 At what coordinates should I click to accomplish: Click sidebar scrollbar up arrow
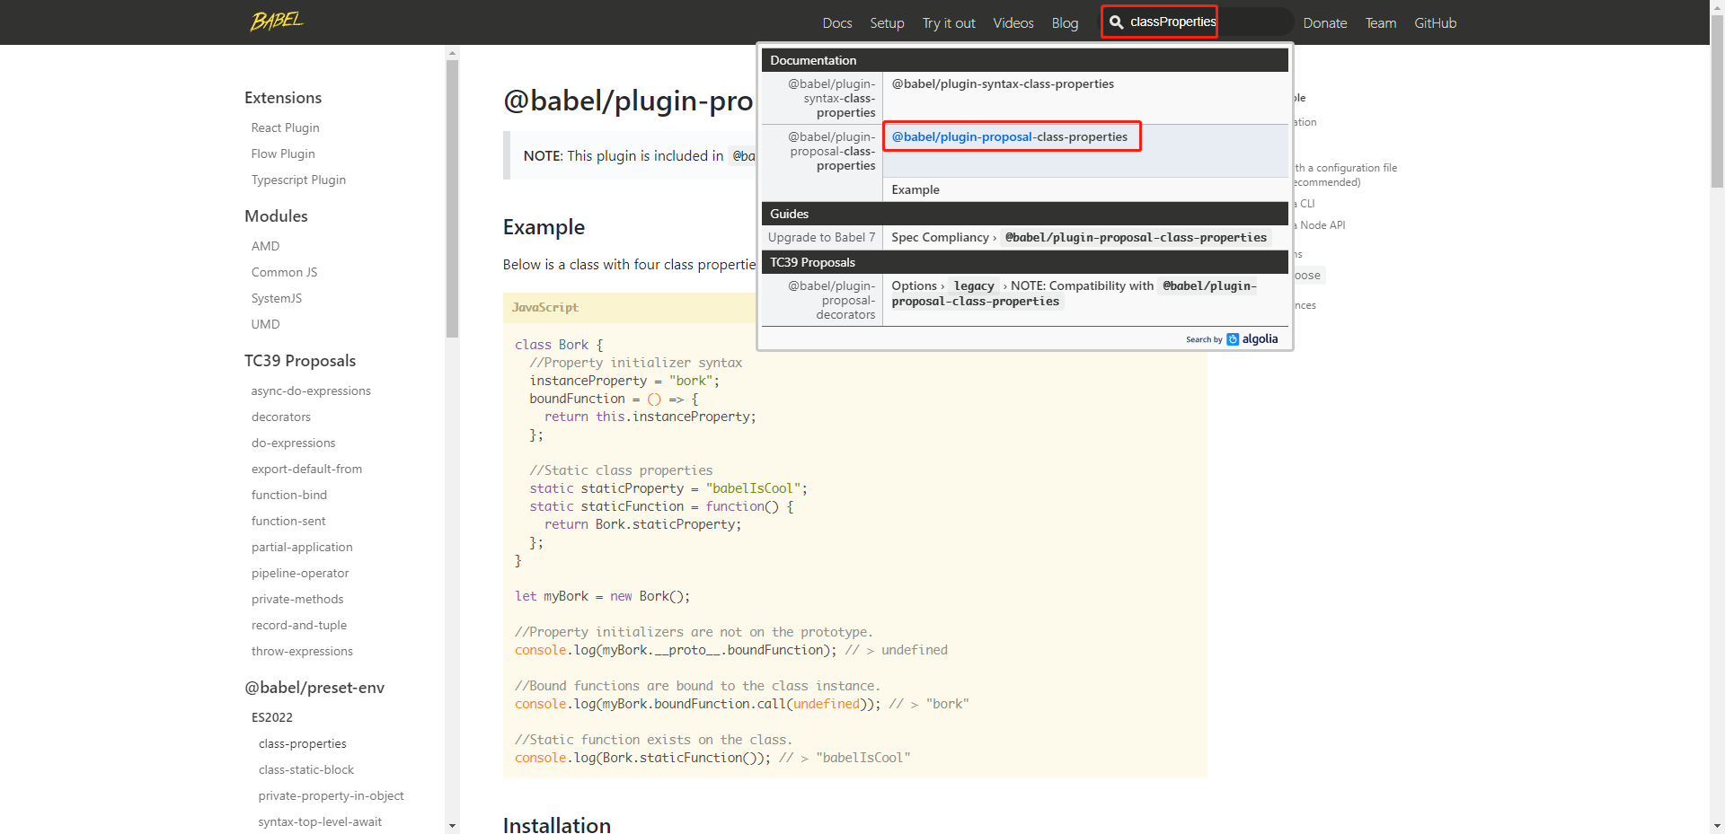(452, 53)
